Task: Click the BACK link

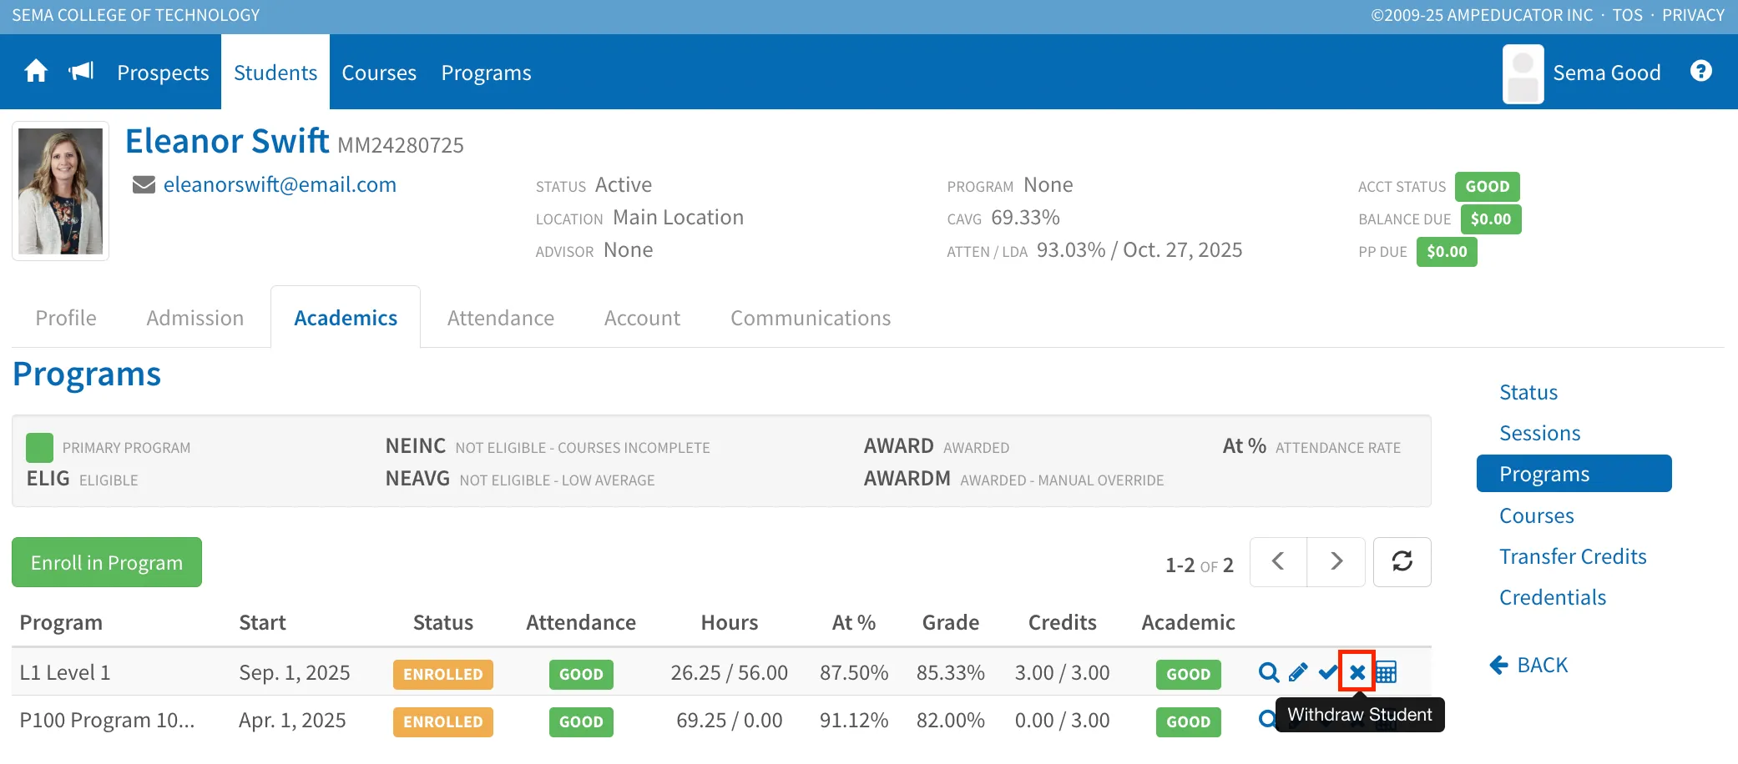Action: click(1529, 665)
